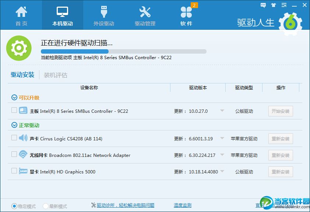This screenshot has width=310, height=212.
Task: Collapse the 正常驱动 group
Action: click(14, 125)
